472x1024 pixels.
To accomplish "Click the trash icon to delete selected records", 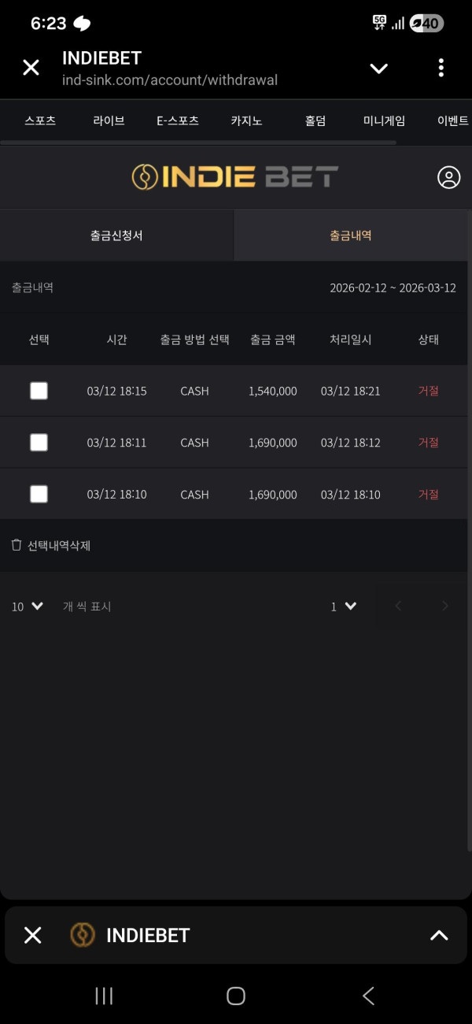I will tap(17, 545).
